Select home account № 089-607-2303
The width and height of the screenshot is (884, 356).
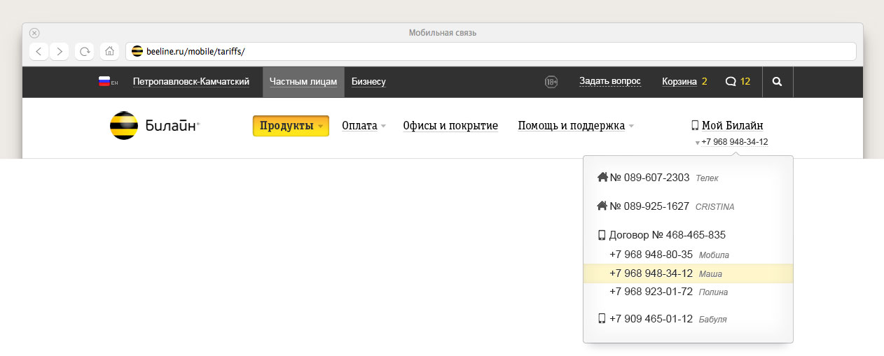(x=649, y=178)
